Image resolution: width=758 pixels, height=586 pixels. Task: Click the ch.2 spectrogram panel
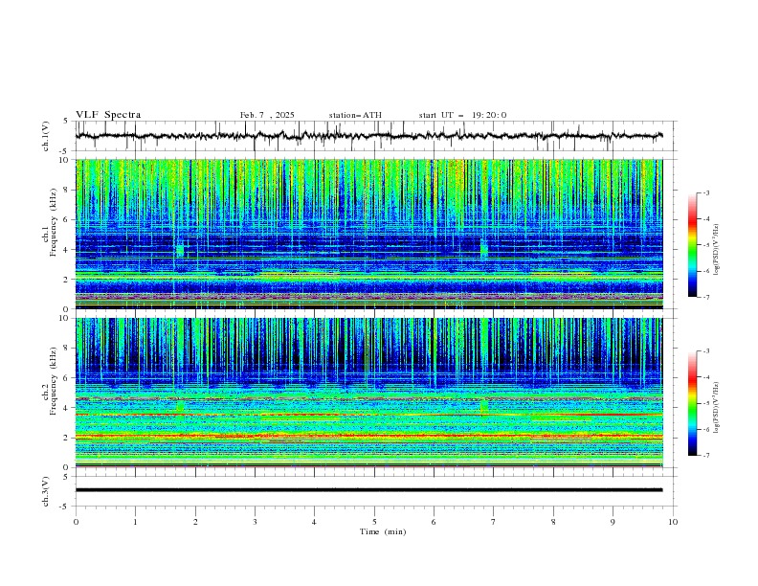(x=368, y=393)
